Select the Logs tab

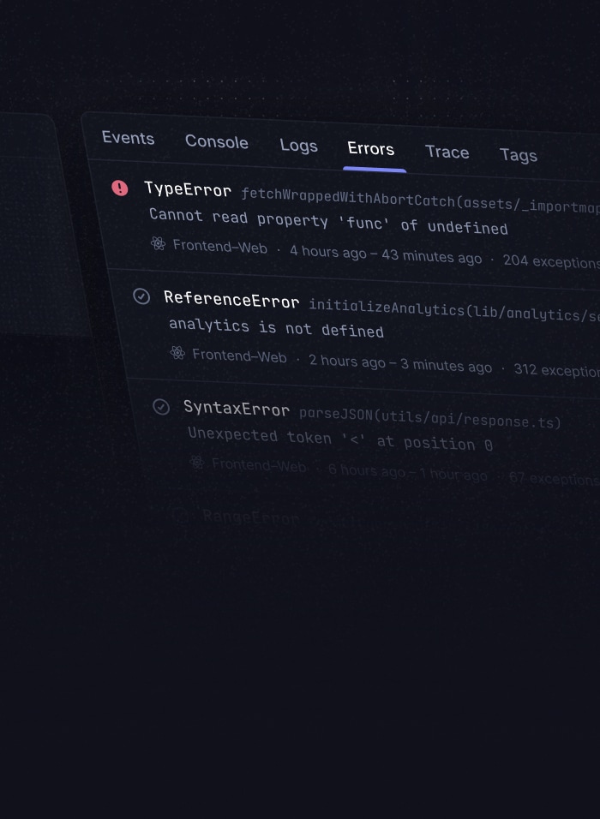coord(298,146)
